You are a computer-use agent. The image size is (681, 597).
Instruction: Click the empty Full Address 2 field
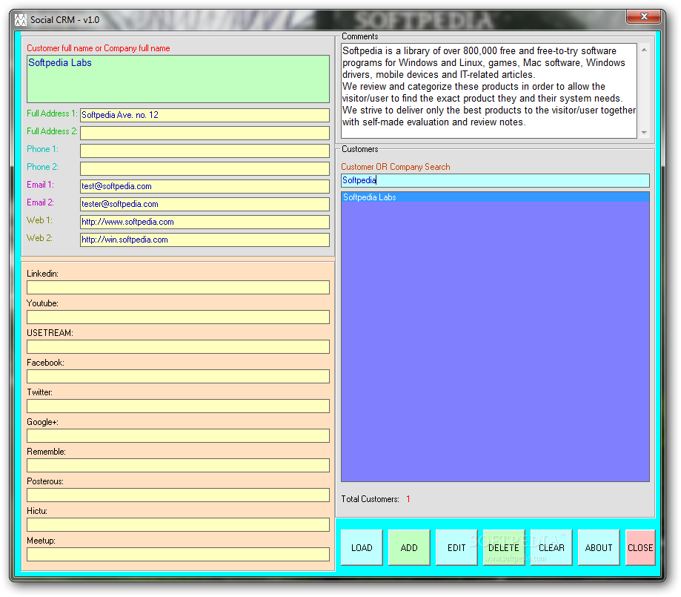(205, 133)
